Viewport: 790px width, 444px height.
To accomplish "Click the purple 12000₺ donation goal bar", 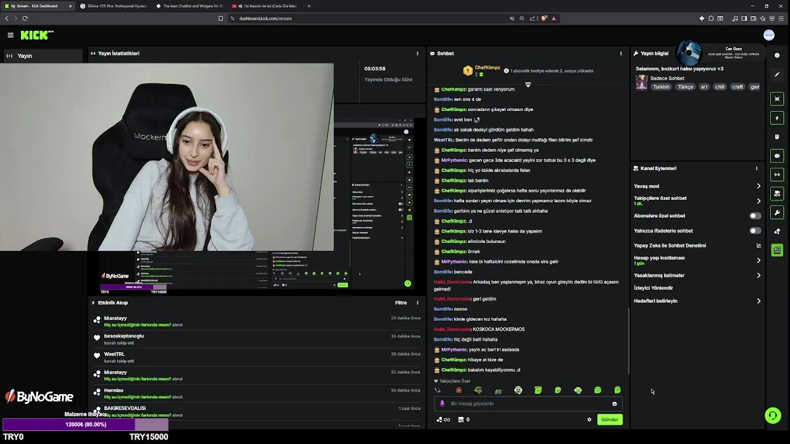I will [x=86, y=425].
